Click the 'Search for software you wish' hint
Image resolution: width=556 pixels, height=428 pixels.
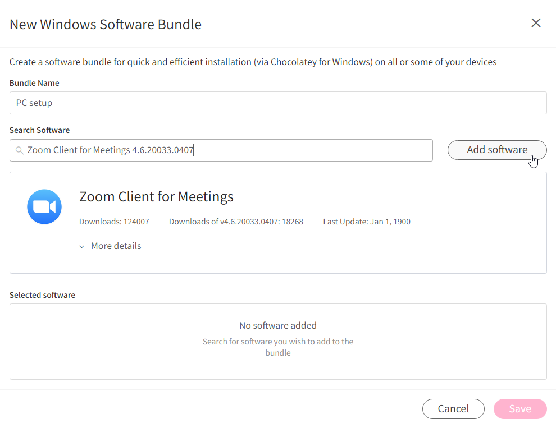[x=278, y=347]
